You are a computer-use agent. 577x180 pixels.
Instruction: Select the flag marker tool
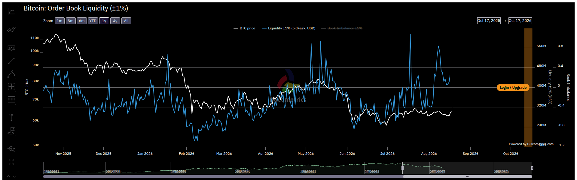coord(11,131)
